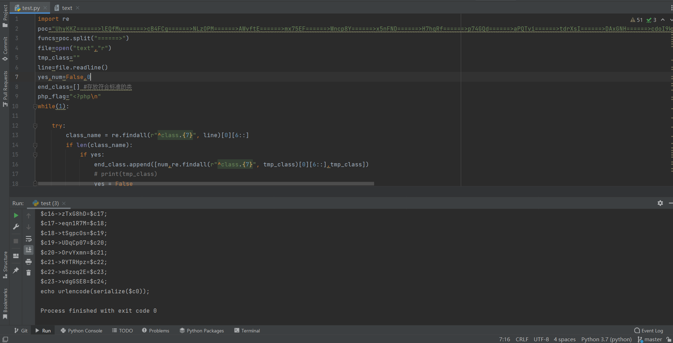Click the 'funcs=poc.split' code line
The height and width of the screenshot is (343, 673).
(84, 38)
